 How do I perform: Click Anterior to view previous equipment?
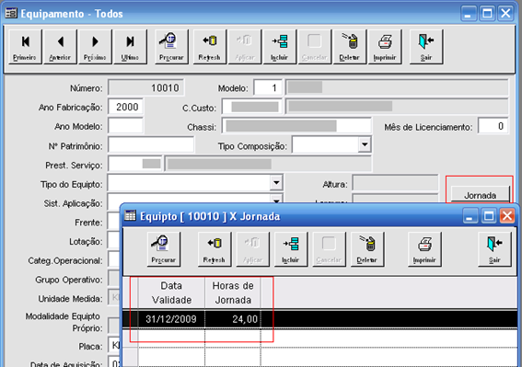click(60, 47)
